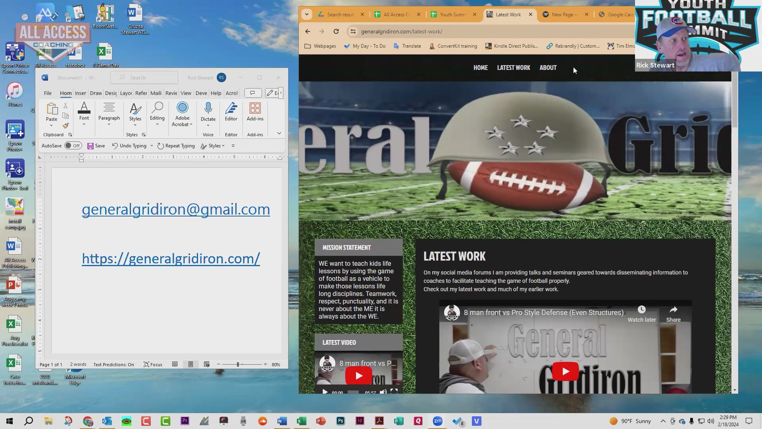Switch to Read Mode view in status bar
762x429 pixels.
pos(175,364)
